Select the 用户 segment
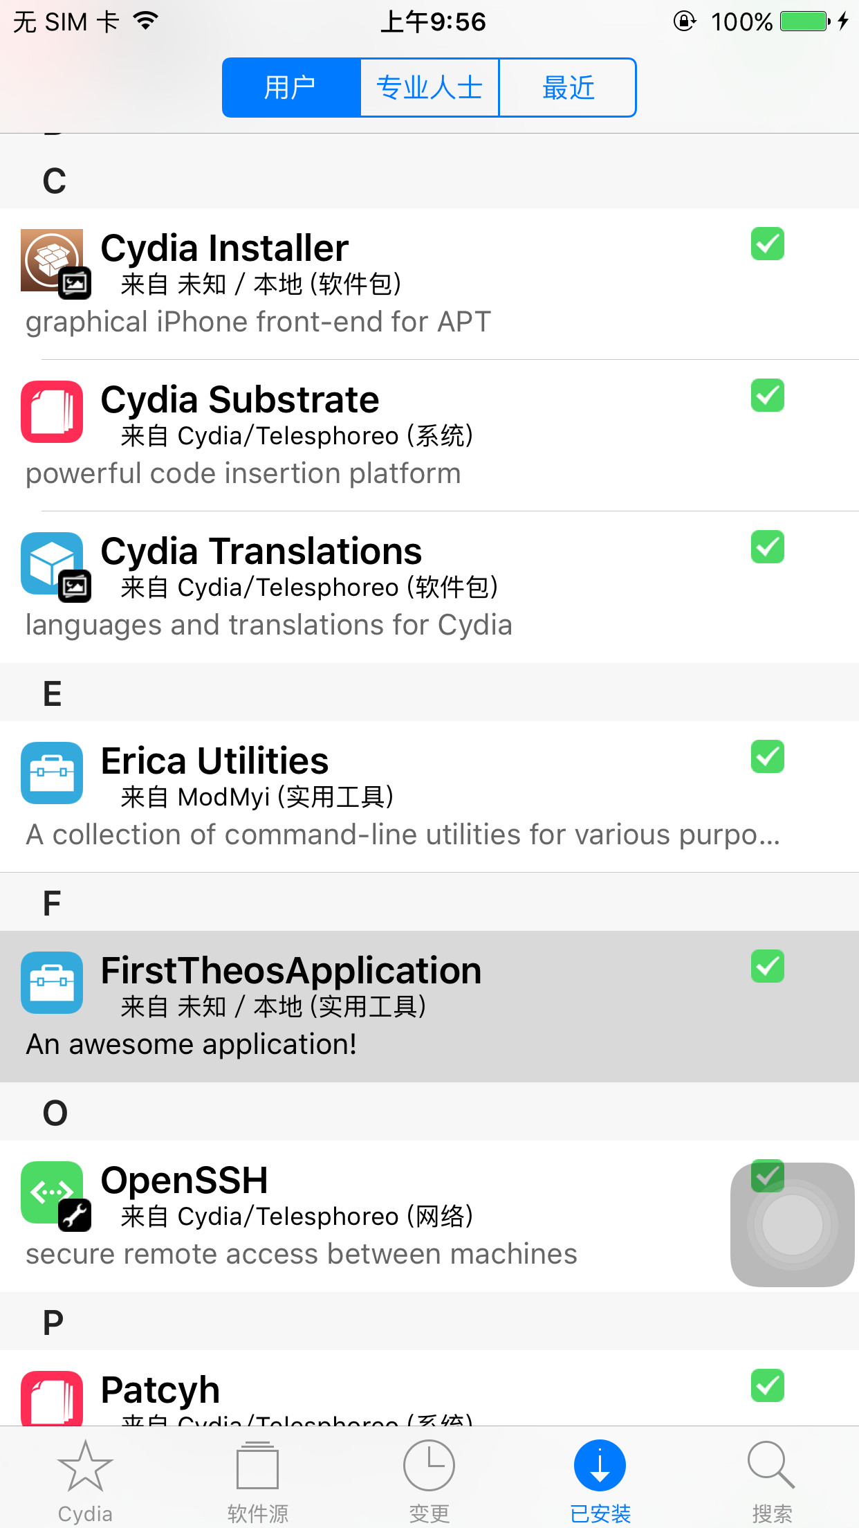 pyautogui.click(x=291, y=88)
